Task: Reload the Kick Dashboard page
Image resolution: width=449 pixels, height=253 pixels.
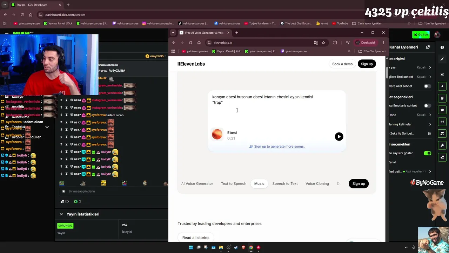Action: 22,15
